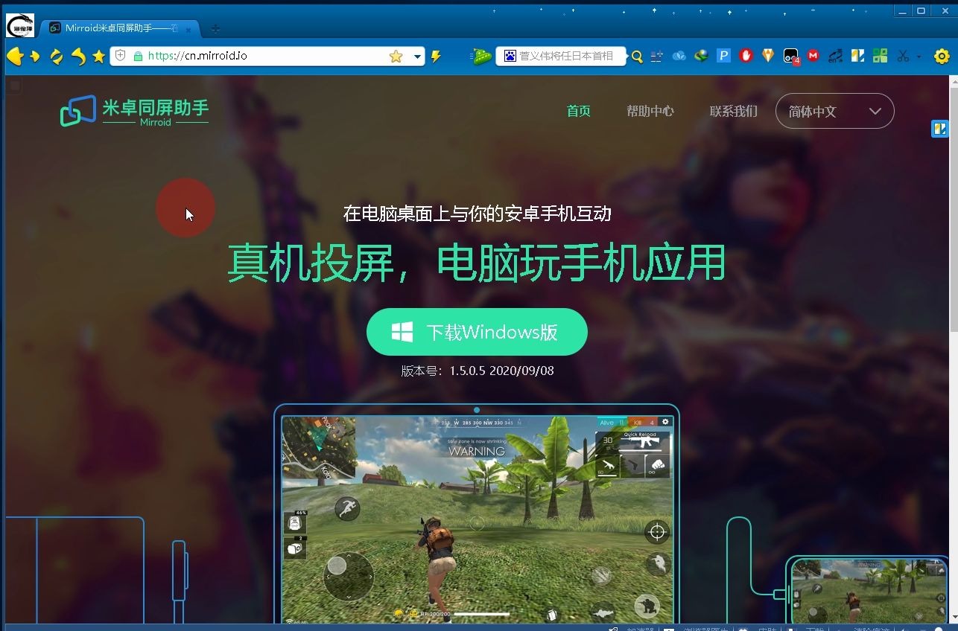The width and height of the screenshot is (958, 631).
Task: Open 帮助中心 help center navigation item
Action: 650,111
